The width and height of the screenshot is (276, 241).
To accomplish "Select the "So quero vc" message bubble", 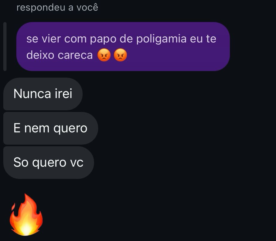I will (x=49, y=163).
